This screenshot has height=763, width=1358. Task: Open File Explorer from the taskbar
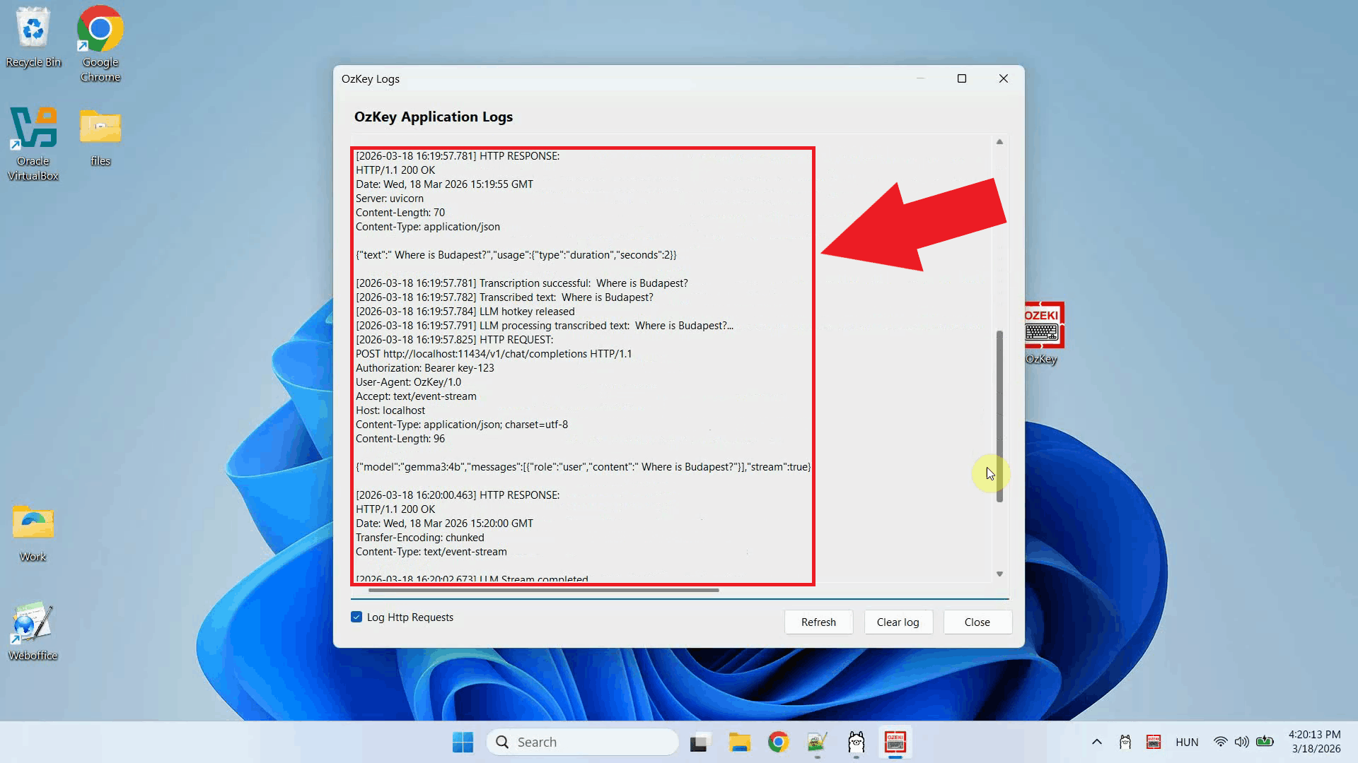[739, 743]
